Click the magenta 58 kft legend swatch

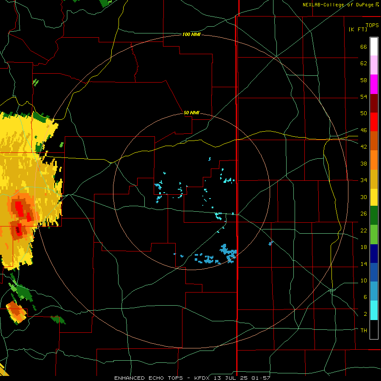374,84
